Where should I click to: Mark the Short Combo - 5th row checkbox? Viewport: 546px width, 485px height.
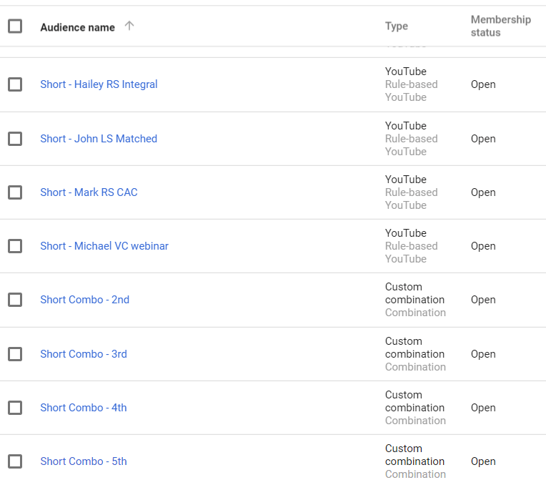point(15,461)
